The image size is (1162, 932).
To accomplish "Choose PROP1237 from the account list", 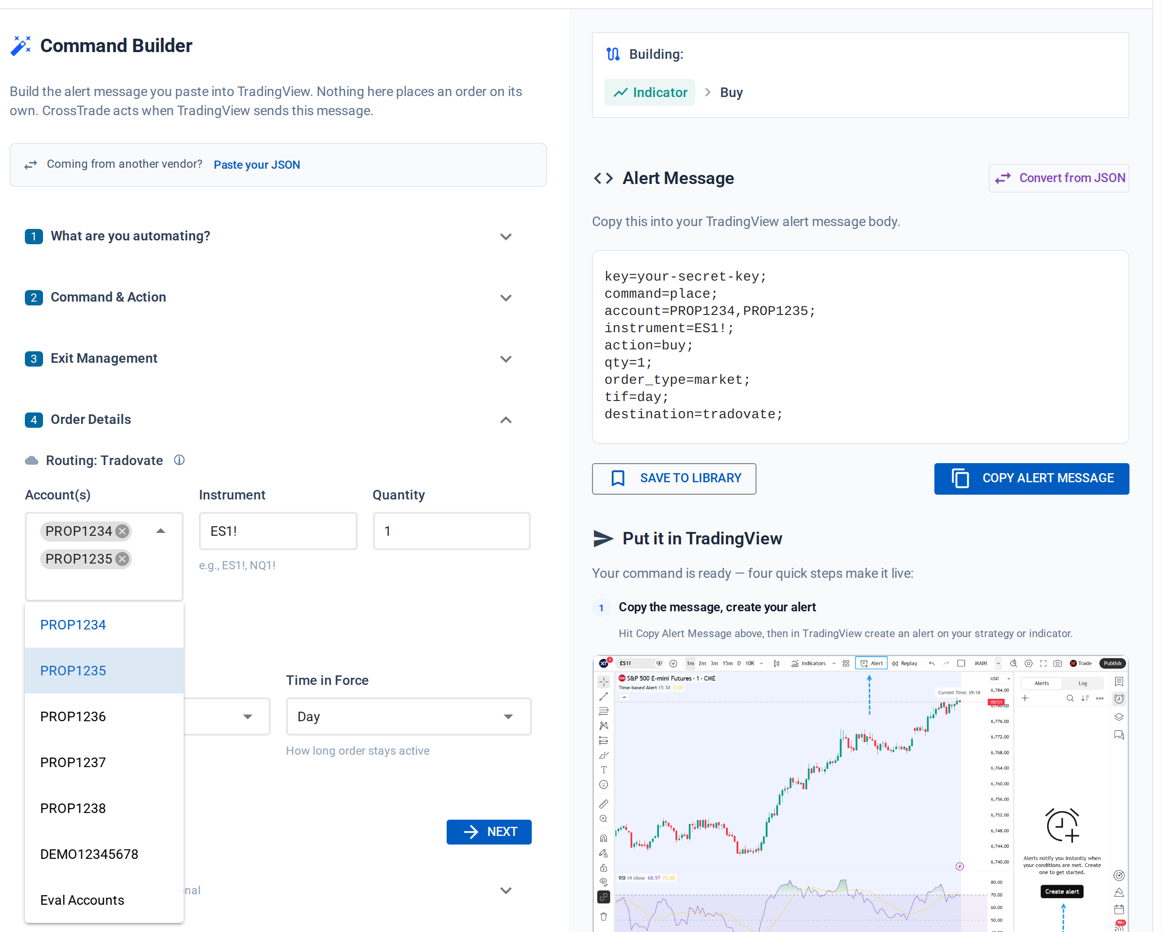I will 104,762.
